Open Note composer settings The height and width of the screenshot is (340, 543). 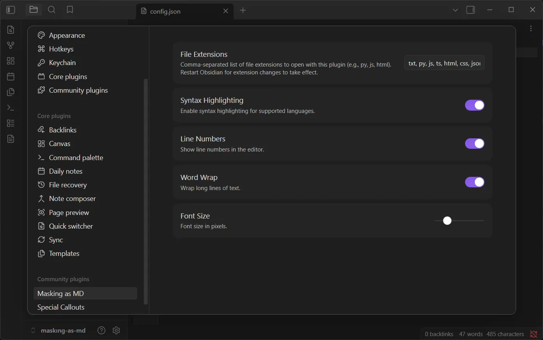tap(85, 199)
